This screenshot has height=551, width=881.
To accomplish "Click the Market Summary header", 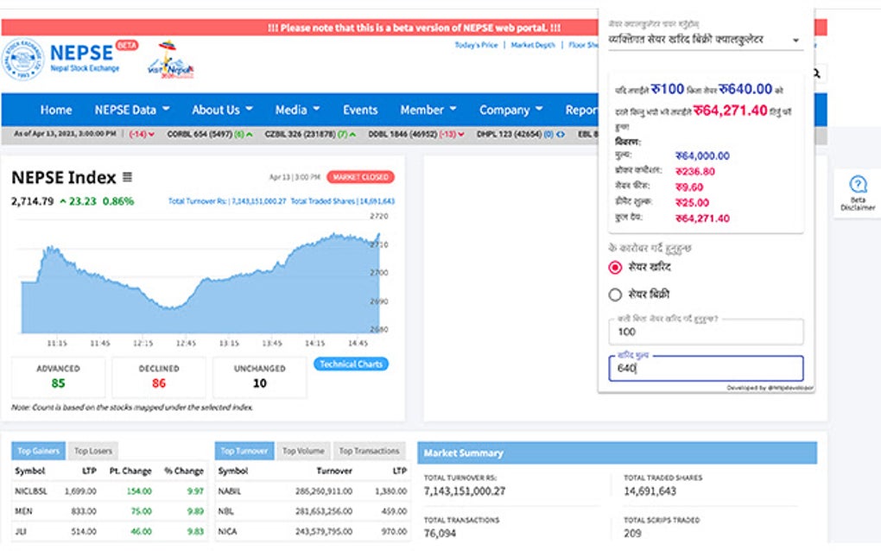I will pyautogui.click(x=617, y=453).
